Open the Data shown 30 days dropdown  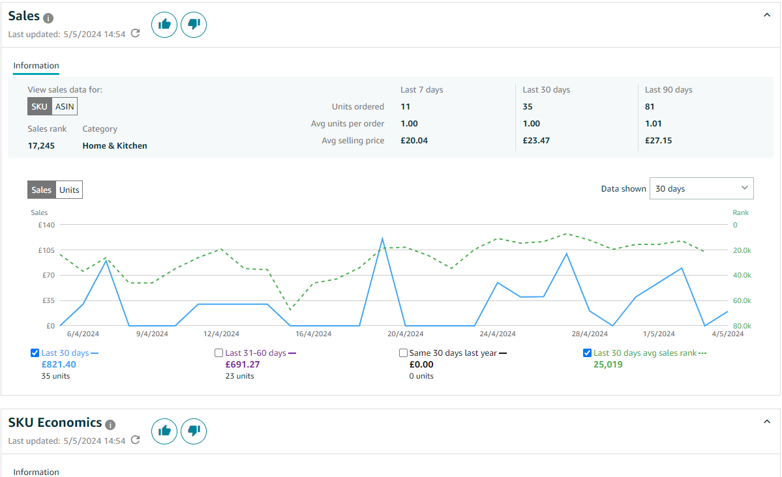701,188
